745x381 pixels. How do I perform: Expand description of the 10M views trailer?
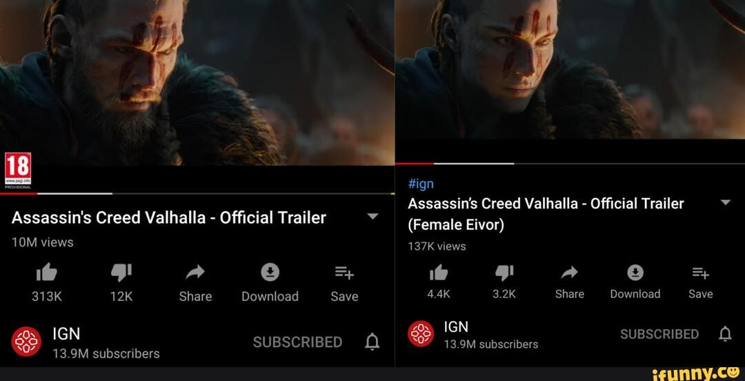click(x=373, y=217)
